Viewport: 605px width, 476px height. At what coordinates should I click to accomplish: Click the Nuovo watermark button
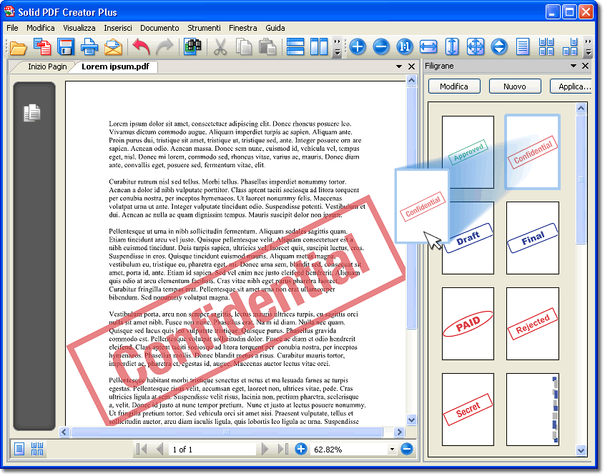pyautogui.click(x=515, y=86)
